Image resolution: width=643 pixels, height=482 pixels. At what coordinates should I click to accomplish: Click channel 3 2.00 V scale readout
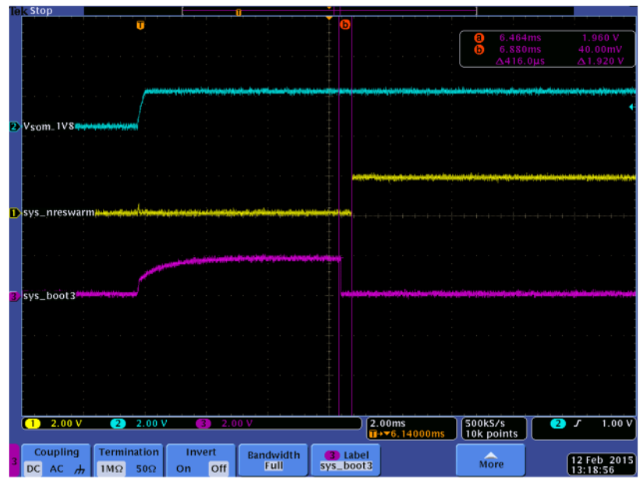(237, 424)
